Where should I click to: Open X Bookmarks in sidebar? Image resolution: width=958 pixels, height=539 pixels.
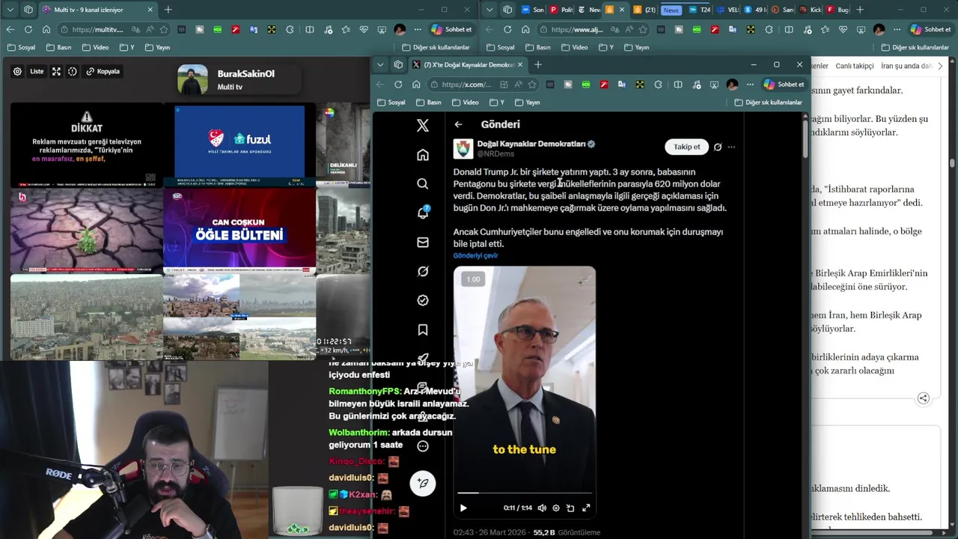(423, 329)
